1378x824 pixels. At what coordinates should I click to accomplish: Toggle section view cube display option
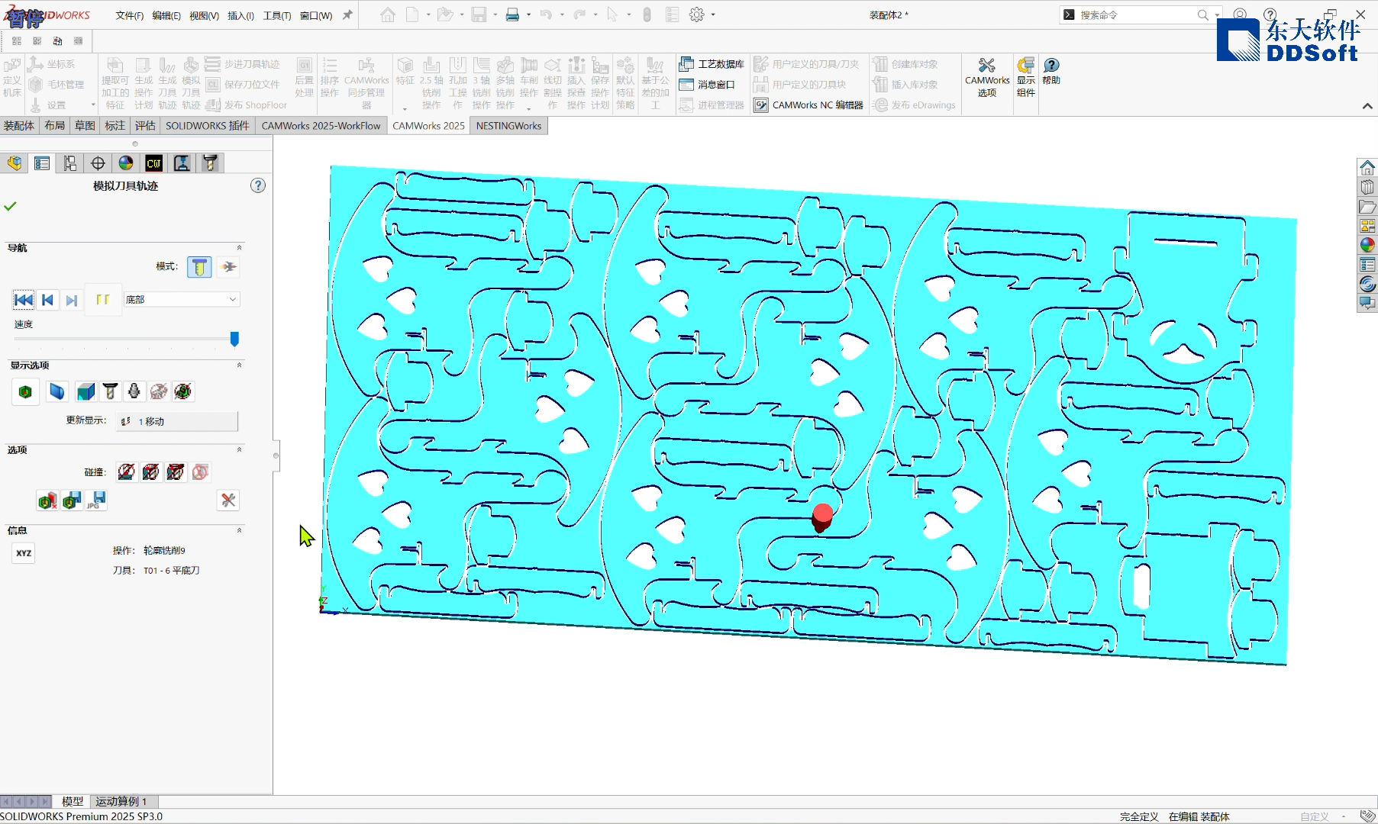point(86,392)
